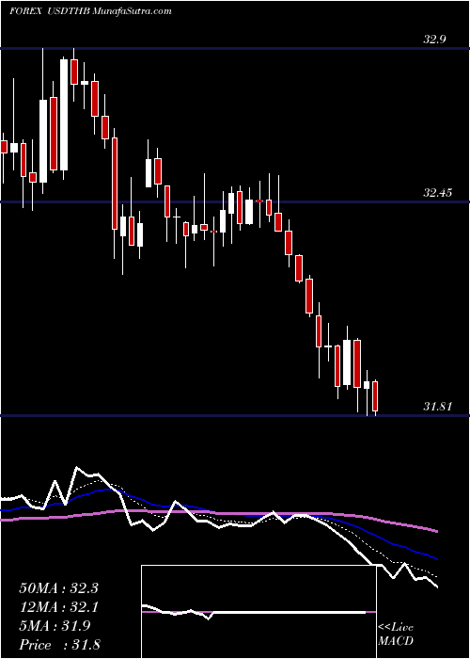Click the 31.81 price level label
This screenshot has width=470, height=659.
pyautogui.click(x=437, y=407)
